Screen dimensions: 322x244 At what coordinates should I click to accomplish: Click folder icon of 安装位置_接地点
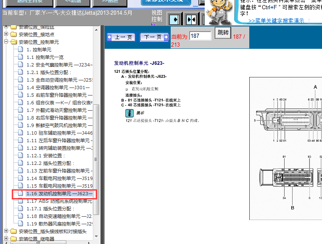[x=14, y=34]
